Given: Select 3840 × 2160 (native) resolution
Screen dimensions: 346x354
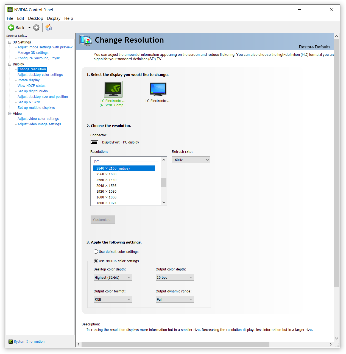Looking at the screenshot, I should click(x=124, y=168).
